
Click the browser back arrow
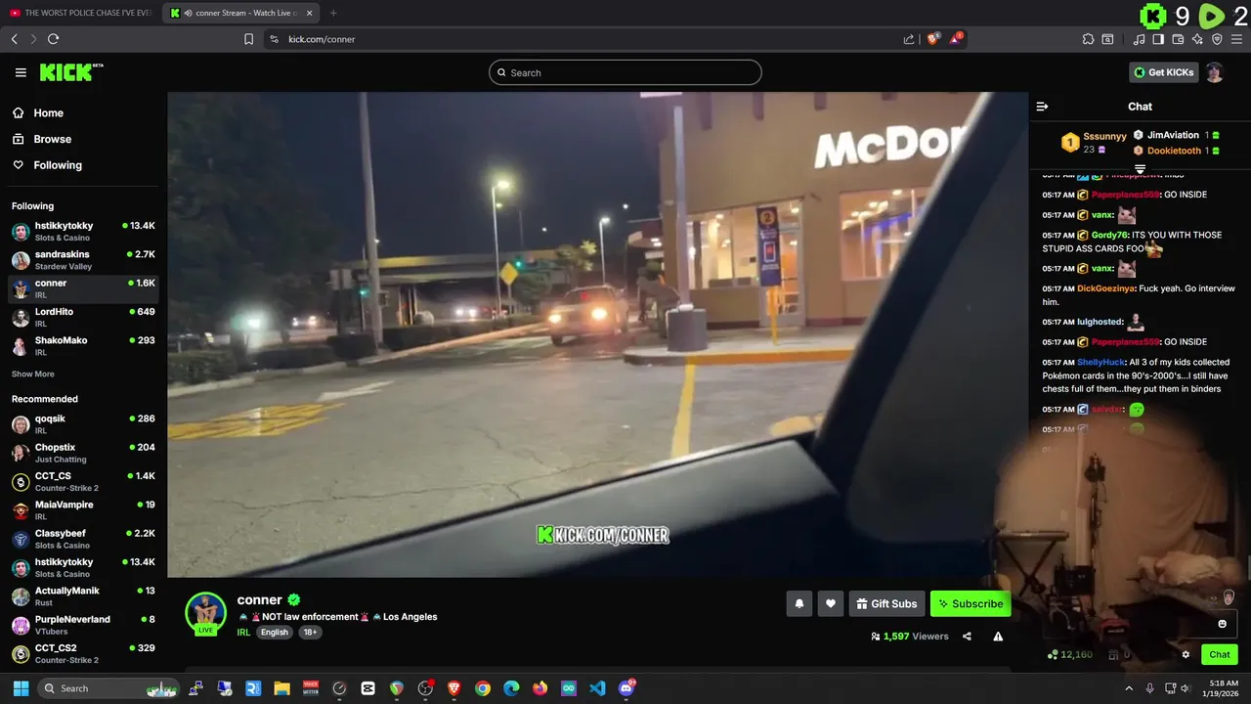tap(15, 39)
